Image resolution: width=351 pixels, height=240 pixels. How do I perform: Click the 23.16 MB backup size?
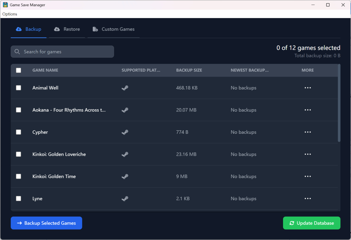186,154
